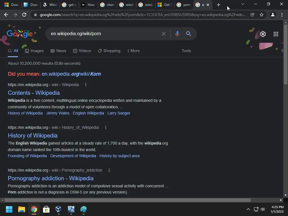The image size is (288, 216).
Task: Reload the current page
Action: (x=24, y=15)
